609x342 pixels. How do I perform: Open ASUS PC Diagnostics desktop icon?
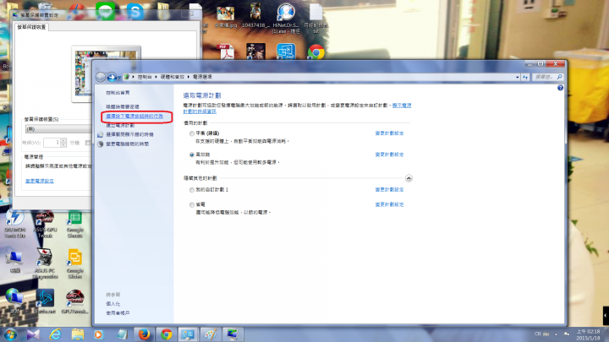coord(45,263)
